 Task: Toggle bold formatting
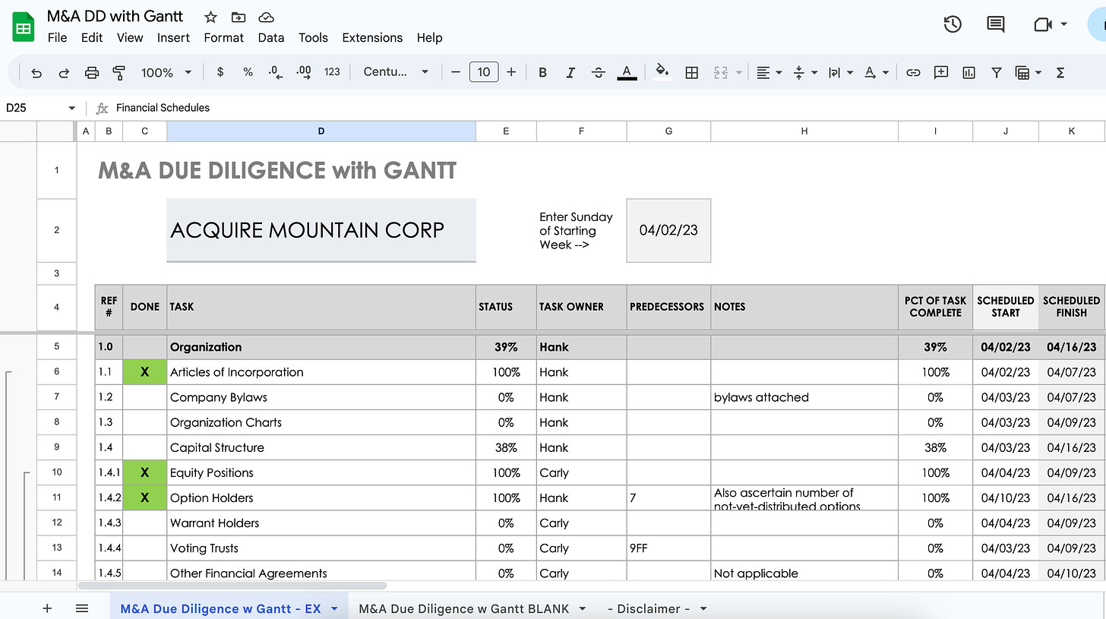click(x=542, y=72)
